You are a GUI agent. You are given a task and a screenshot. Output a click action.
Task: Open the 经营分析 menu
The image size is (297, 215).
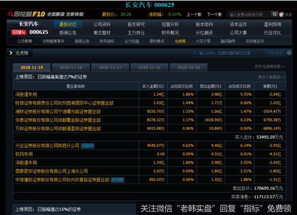[170, 24]
